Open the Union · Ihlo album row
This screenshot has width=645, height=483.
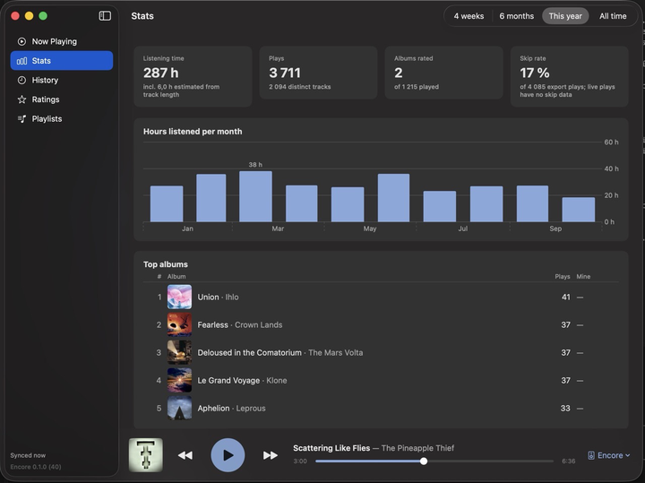coord(381,297)
